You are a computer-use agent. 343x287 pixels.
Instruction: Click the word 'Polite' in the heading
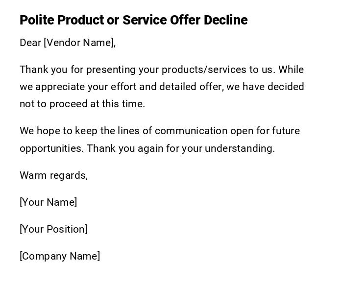click(x=37, y=20)
